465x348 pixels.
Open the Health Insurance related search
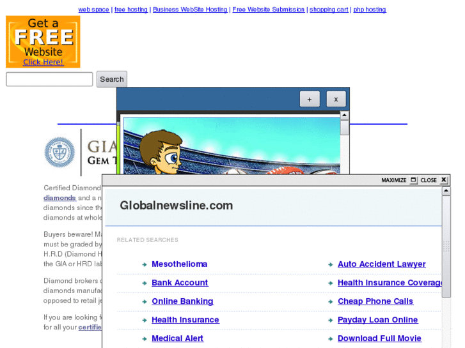[185, 320]
